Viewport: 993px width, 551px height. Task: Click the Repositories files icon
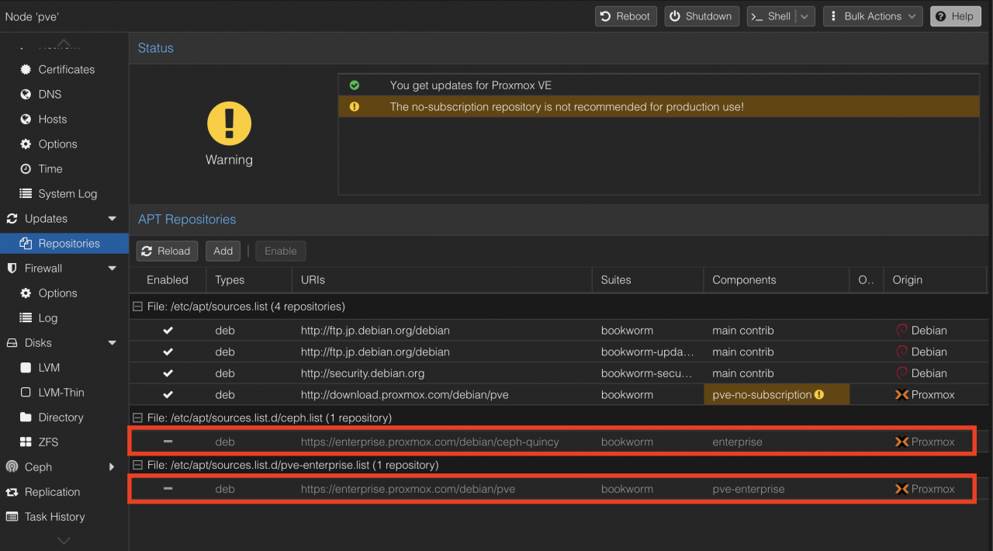pos(26,243)
